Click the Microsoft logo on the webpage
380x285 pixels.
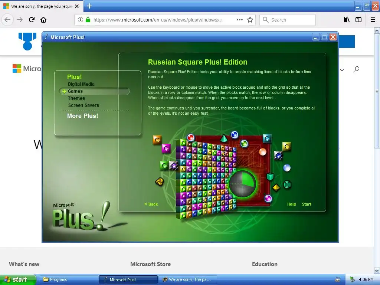click(x=27, y=69)
